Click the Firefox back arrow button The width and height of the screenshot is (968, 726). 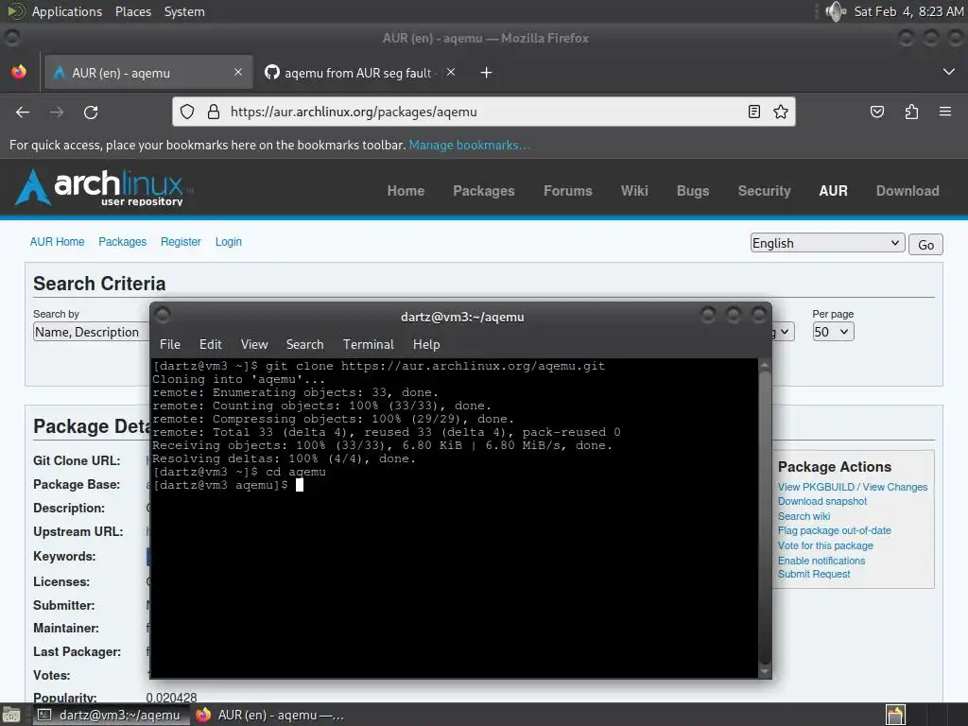tap(23, 112)
